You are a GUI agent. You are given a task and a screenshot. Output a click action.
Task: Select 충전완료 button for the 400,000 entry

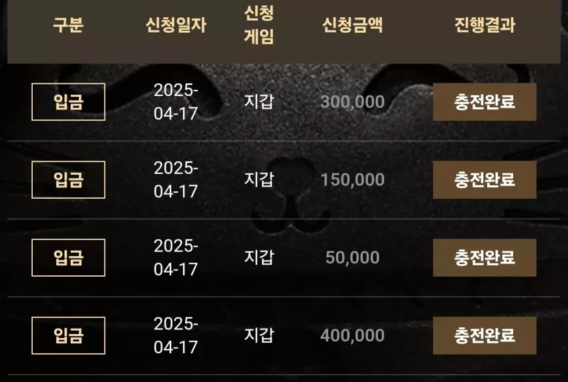coord(484,335)
